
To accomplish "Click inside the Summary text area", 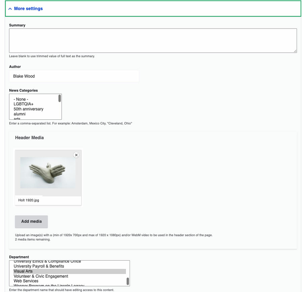I will 153,41.
